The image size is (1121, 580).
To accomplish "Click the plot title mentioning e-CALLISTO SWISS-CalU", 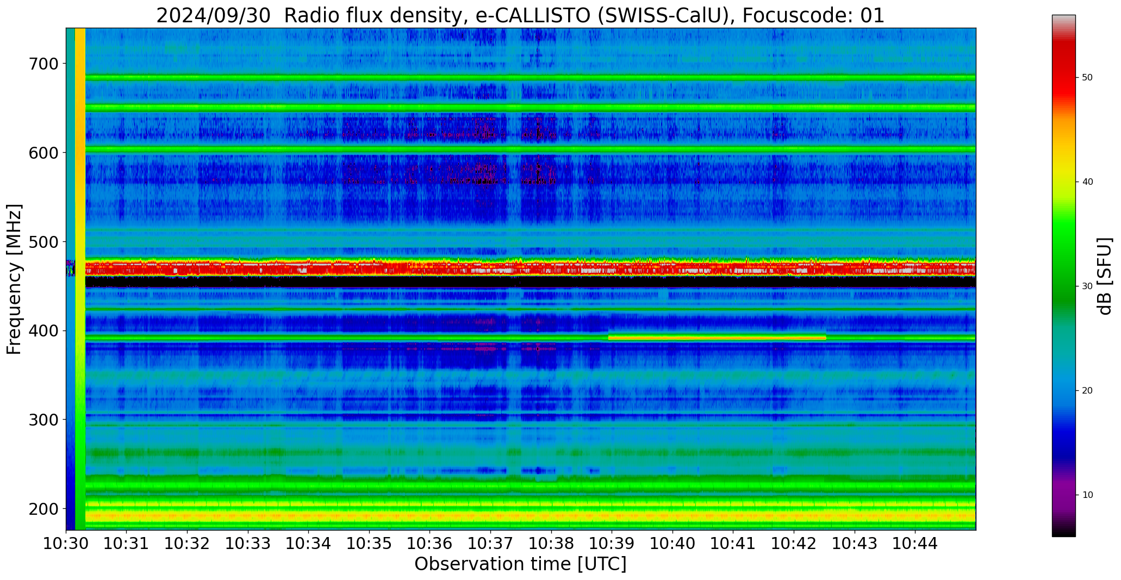I will [x=520, y=15].
